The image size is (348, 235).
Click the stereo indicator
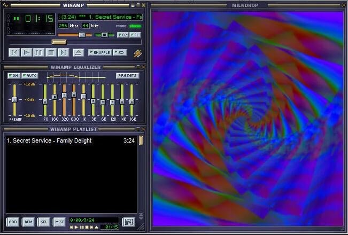pos(135,26)
